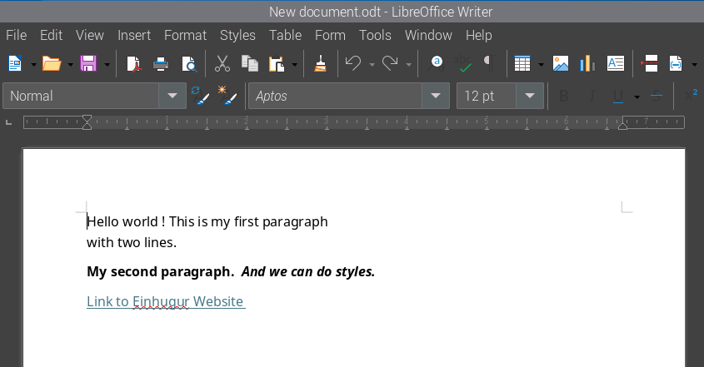Click the Clone Formatting paintbrush icon
The image size is (704, 367).
[320, 63]
